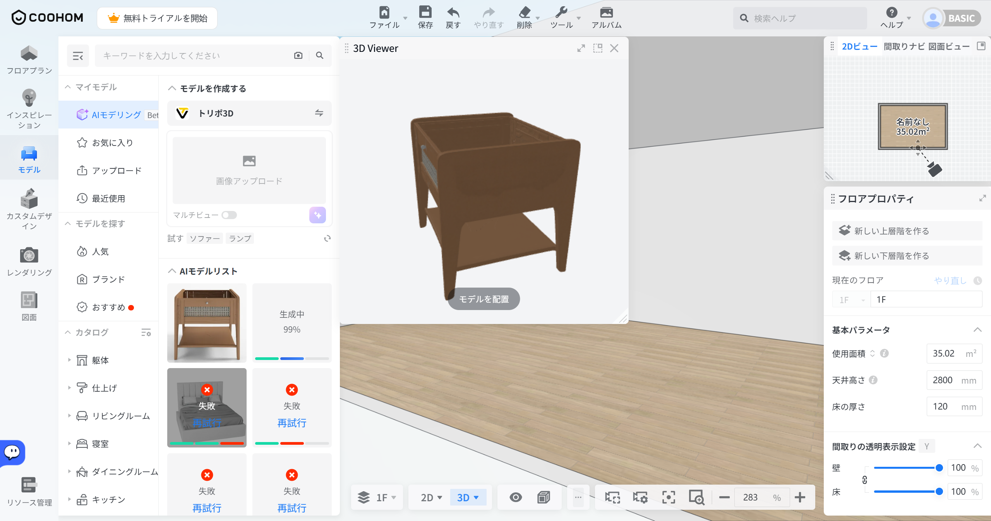
Task: Click the モデルを配置 button
Action: pyautogui.click(x=484, y=299)
